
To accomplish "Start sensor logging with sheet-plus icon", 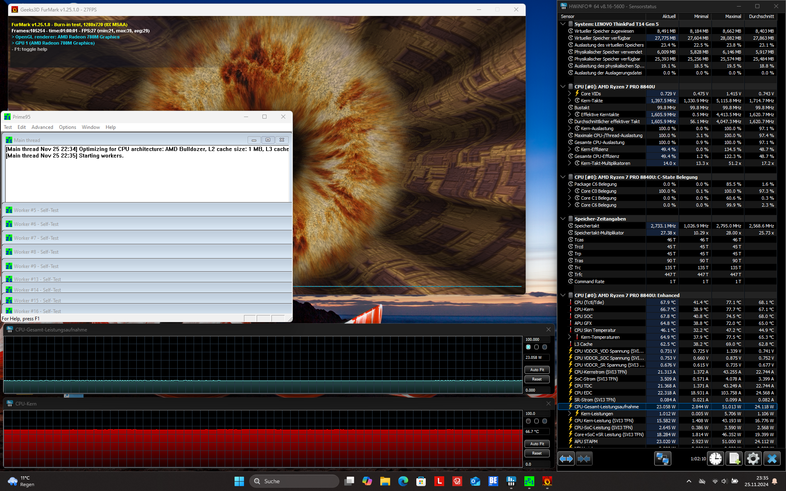I will coord(734,459).
